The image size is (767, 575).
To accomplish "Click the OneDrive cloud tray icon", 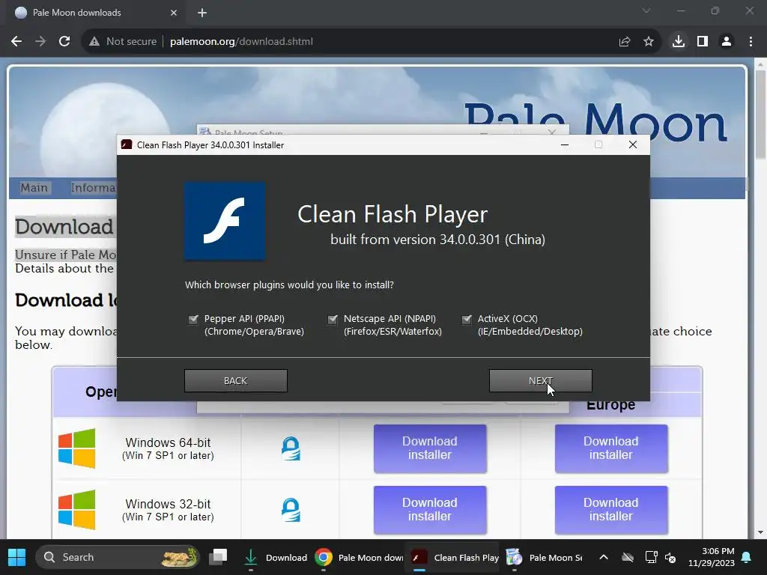I will pos(628,557).
